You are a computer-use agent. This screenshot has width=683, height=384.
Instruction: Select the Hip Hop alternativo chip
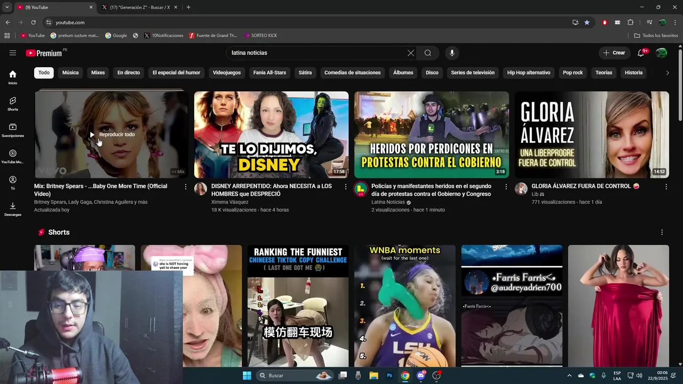[529, 73]
